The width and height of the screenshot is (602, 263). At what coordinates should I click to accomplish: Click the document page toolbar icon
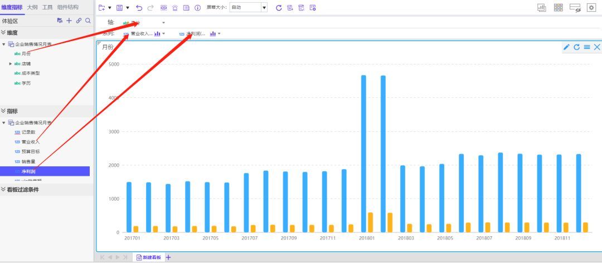click(186, 8)
